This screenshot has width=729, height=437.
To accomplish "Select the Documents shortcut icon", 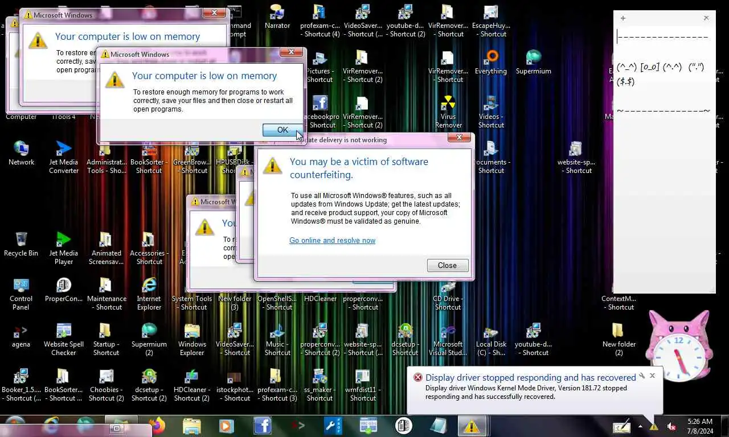I will [x=491, y=158].
